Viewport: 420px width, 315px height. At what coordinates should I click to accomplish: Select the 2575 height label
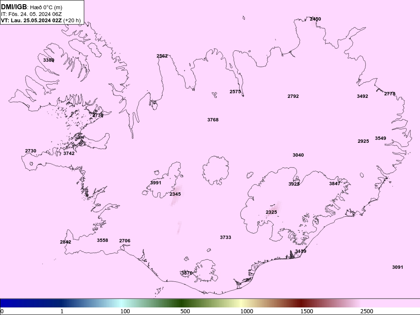[x=235, y=91]
